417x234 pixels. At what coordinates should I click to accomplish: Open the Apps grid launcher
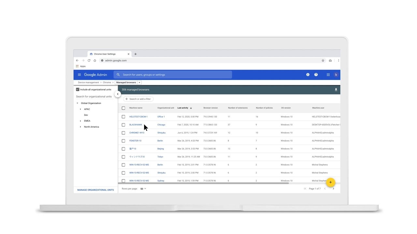tap(328, 74)
